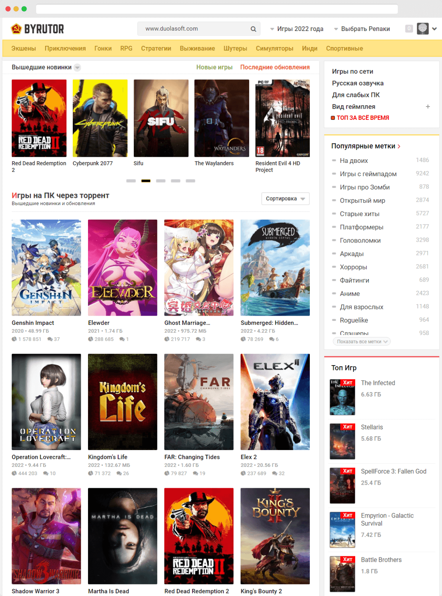Click the comments icon under Kingdom's Life
The height and width of the screenshot is (596, 442).
coord(119,474)
